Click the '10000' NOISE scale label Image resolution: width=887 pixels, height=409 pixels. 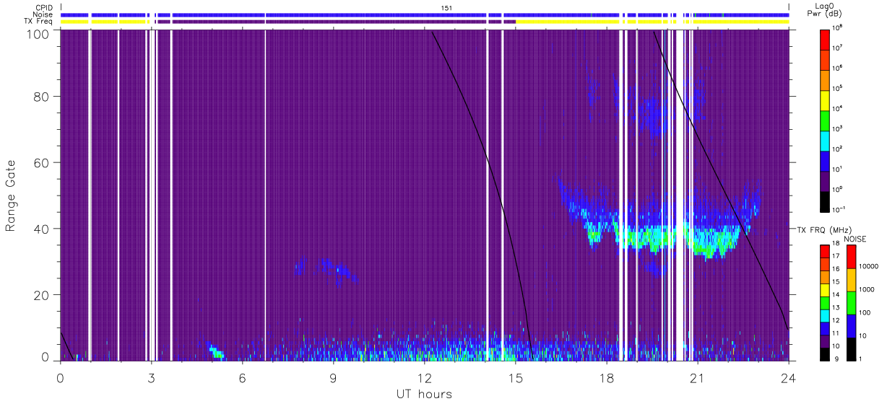pos(868,267)
